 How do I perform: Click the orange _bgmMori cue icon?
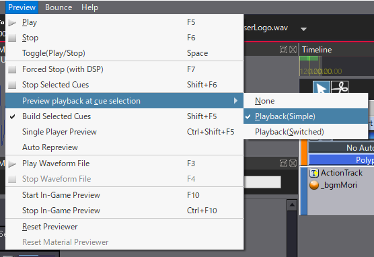click(314, 185)
